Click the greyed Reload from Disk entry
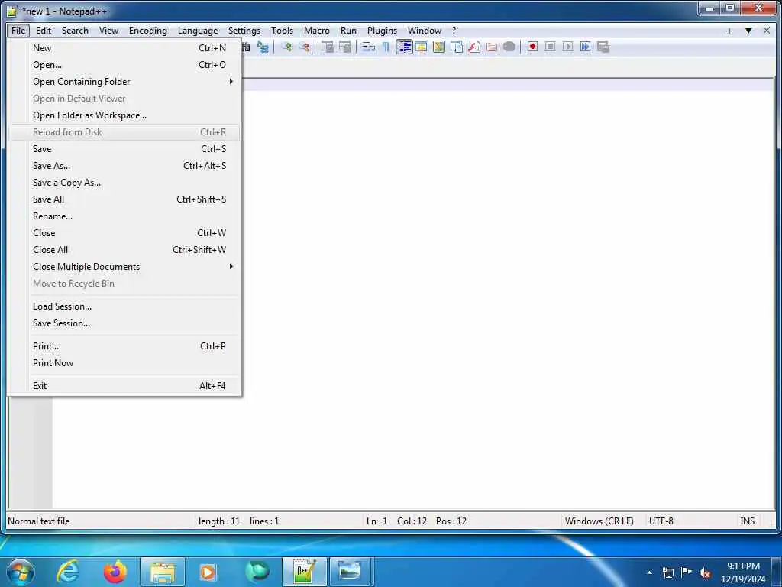782x587 pixels. click(x=124, y=132)
